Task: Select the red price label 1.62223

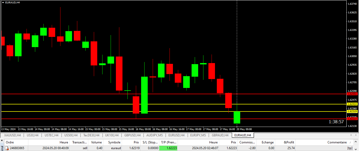Action: (x=352, y=119)
